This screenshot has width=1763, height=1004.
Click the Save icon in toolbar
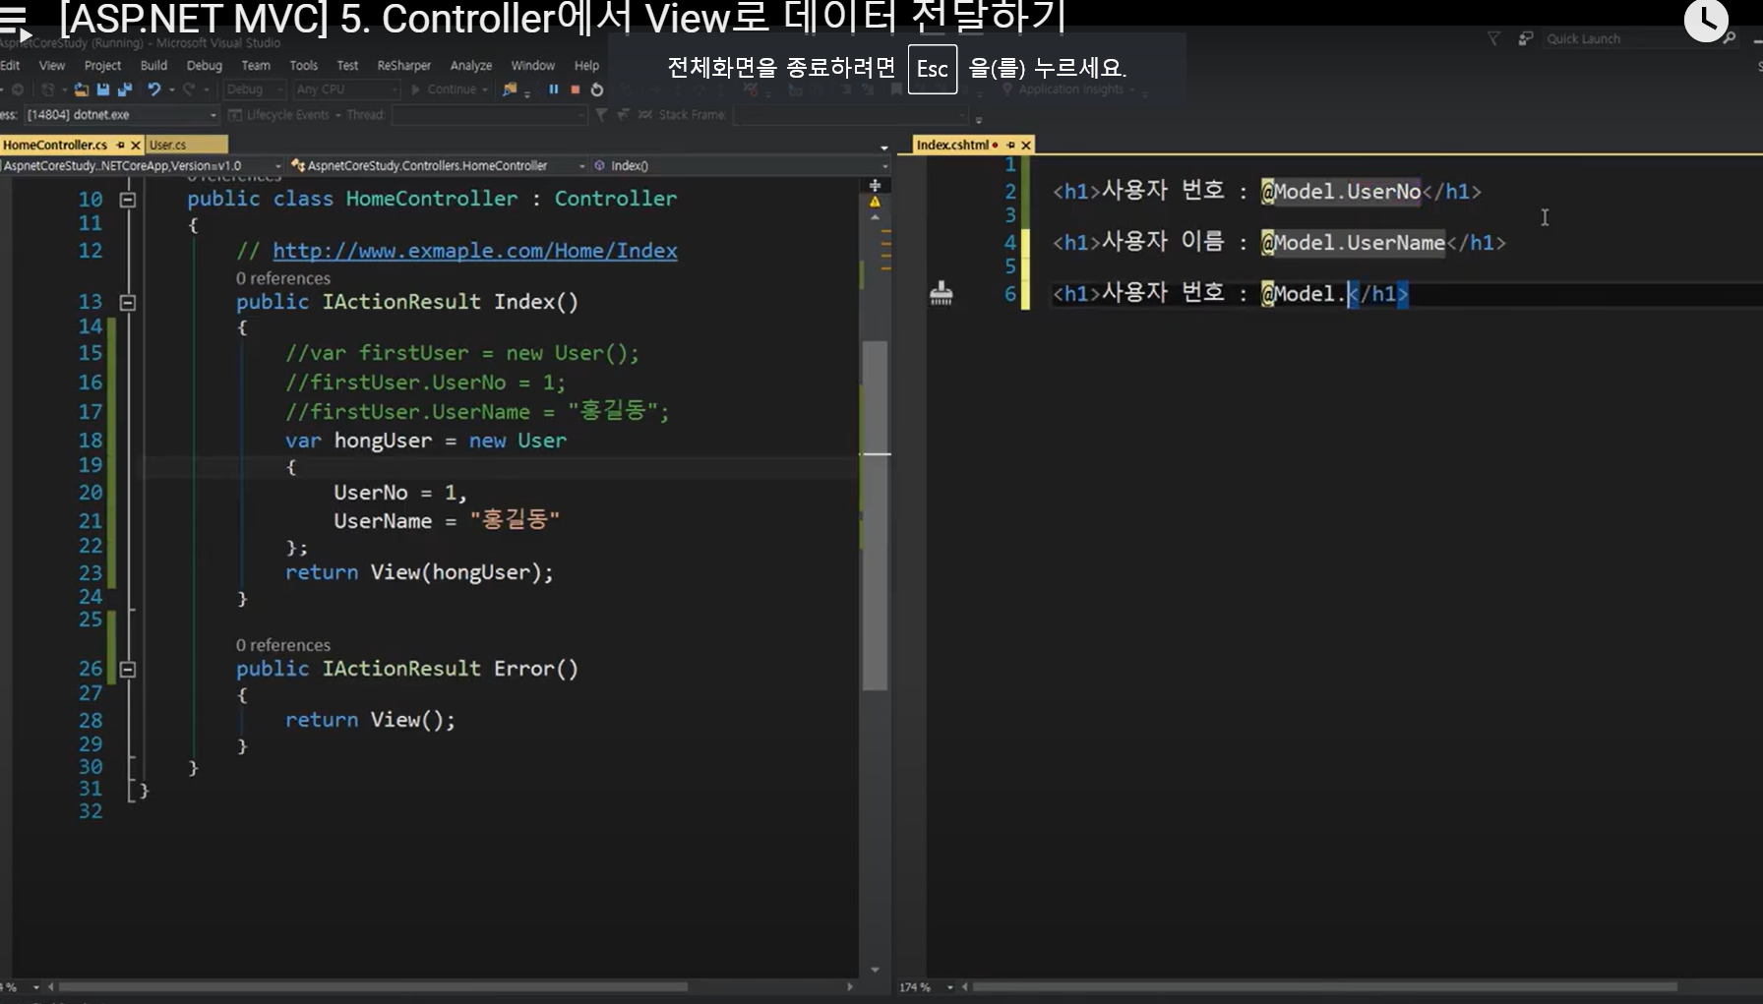[x=103, y=89]
